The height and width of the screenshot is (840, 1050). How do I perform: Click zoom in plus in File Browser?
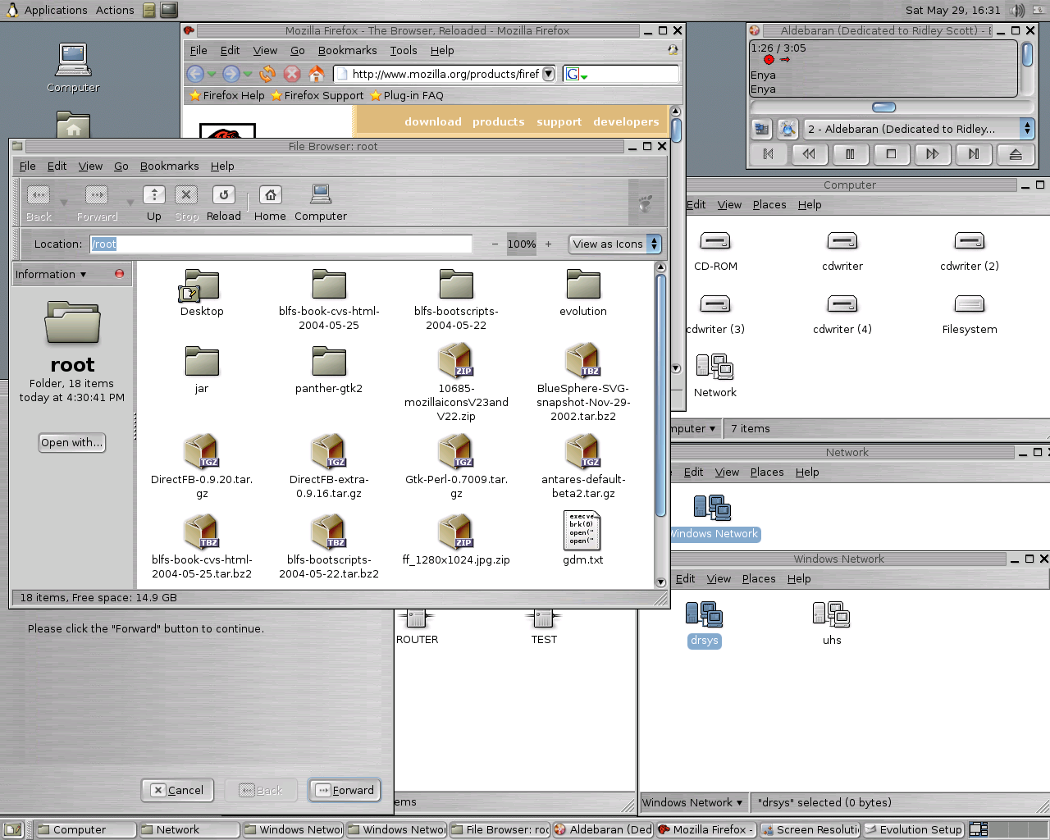pyautogui.click(x=549, y=244)
